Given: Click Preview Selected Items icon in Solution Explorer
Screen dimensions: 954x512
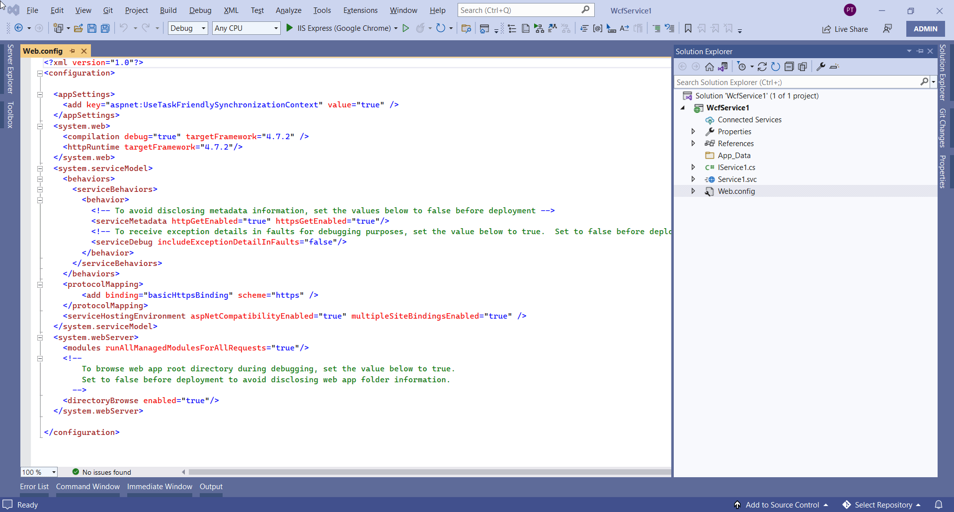Looking at the screenshot, I should (835, 67).
